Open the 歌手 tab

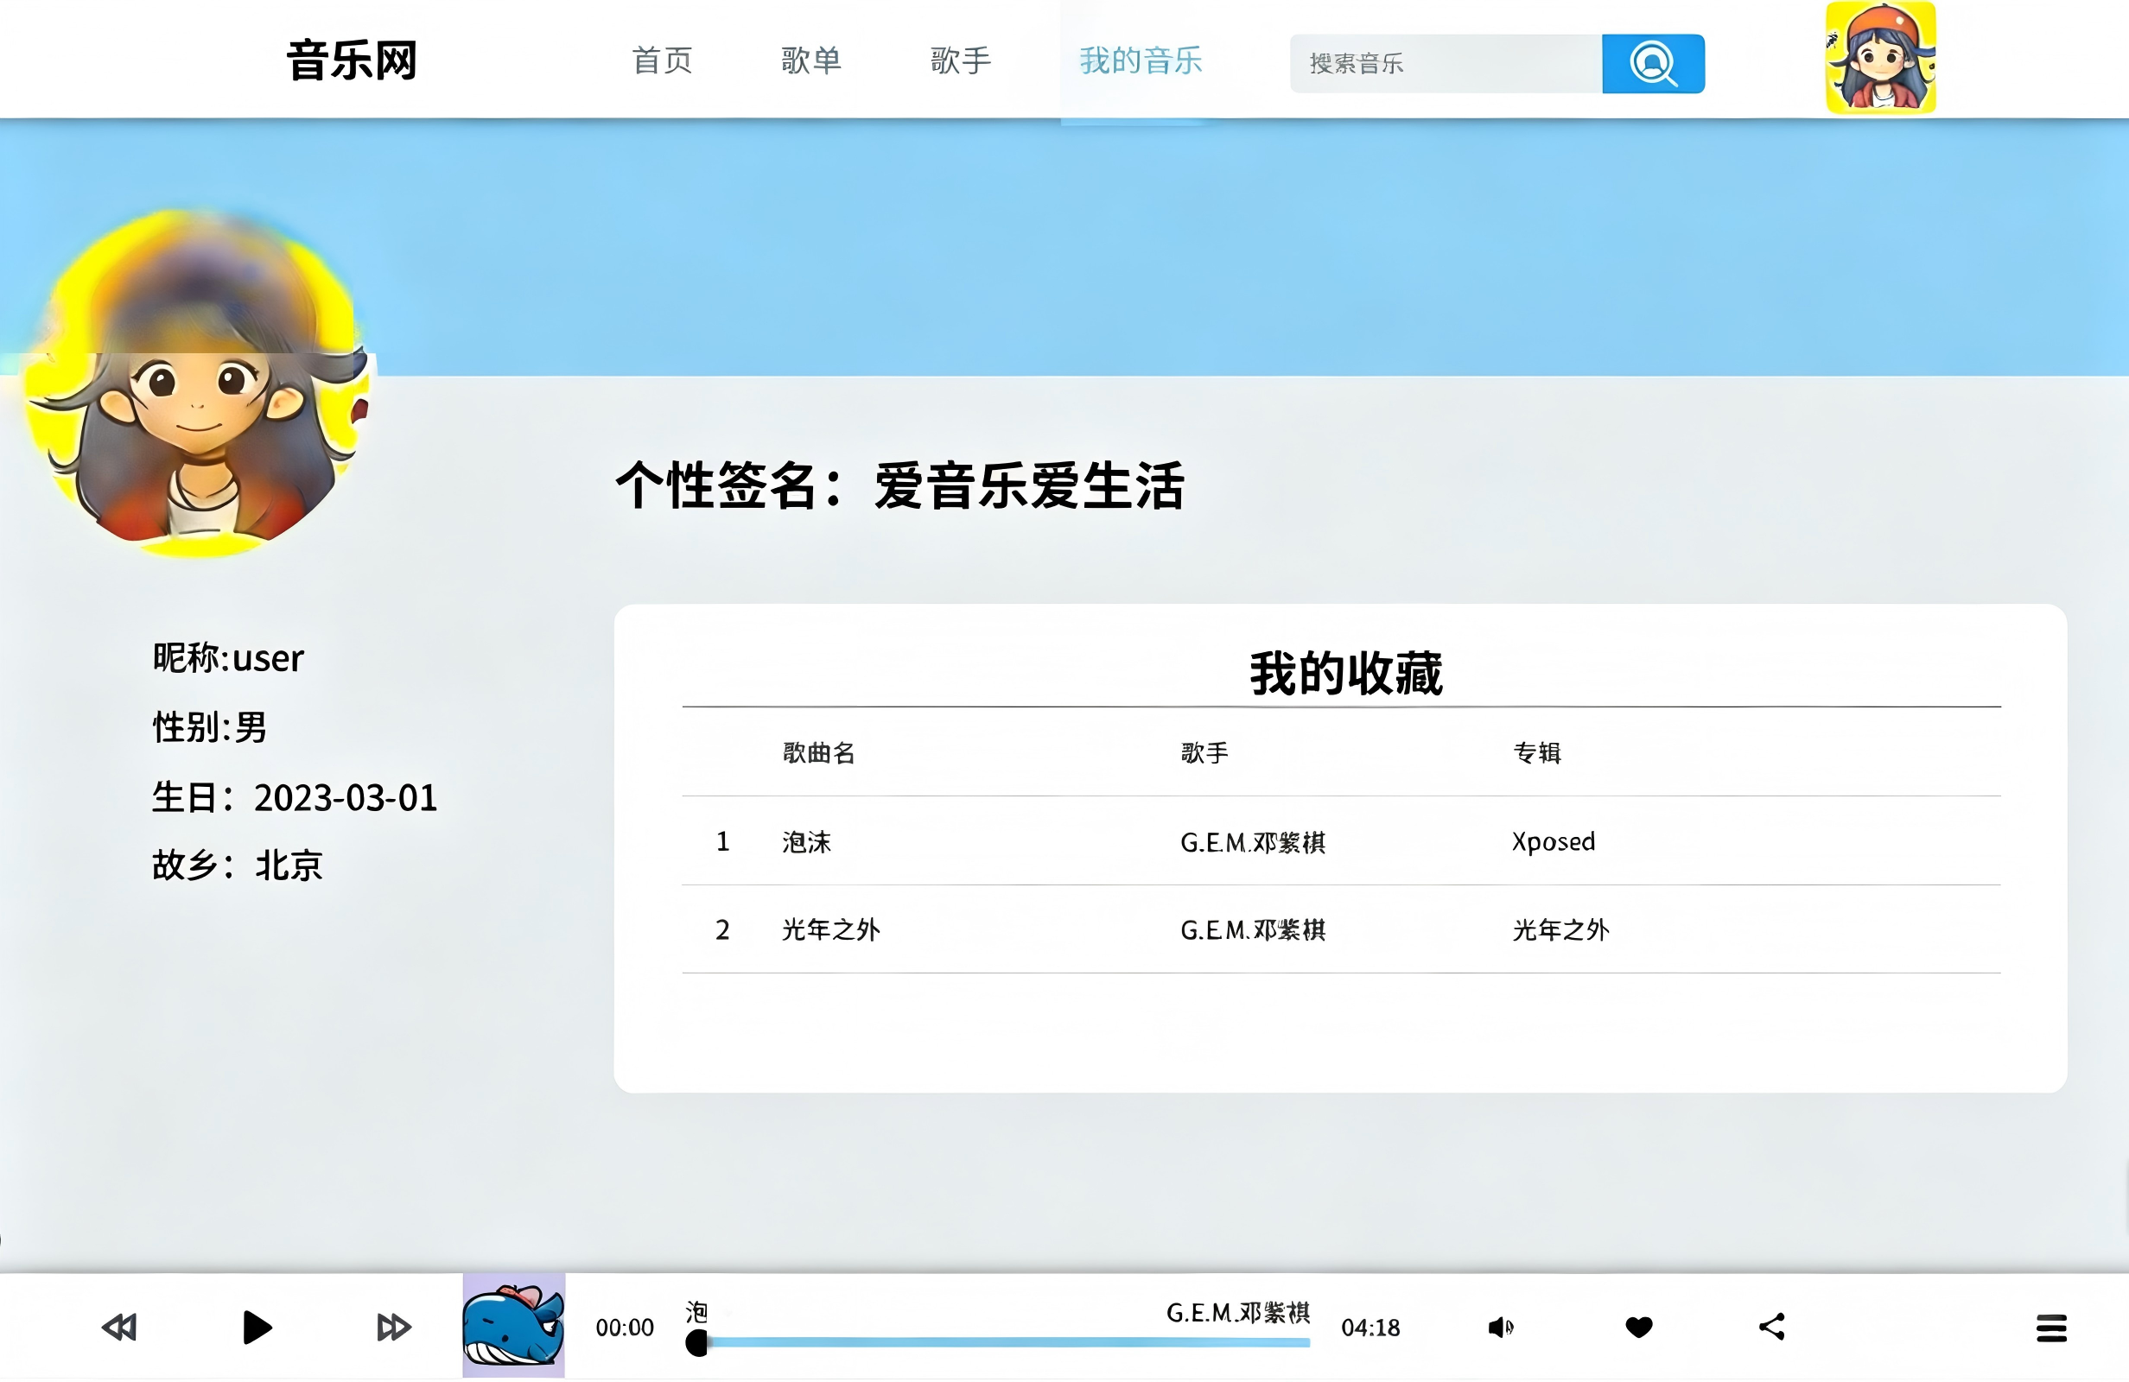tap(961, 60)
